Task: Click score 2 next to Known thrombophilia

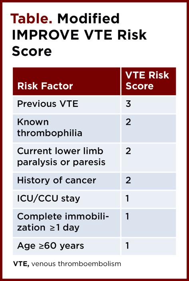Action: (128, 122)
